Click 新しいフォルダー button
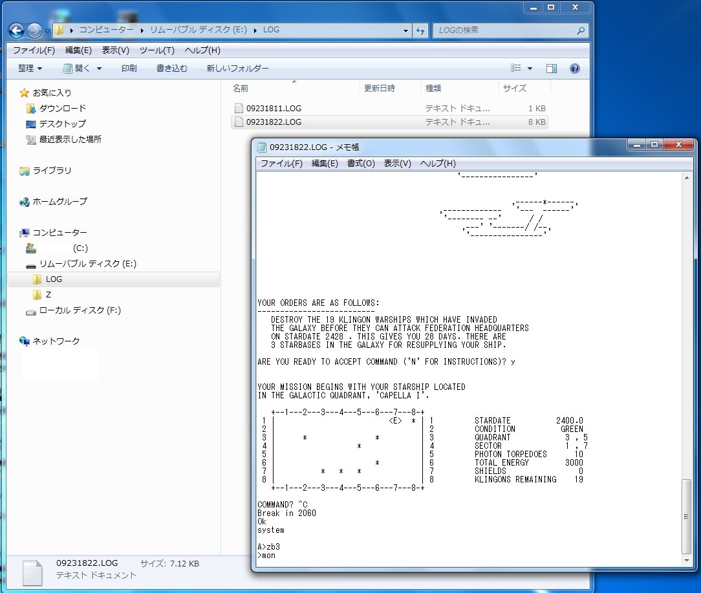 coord(237,69)
